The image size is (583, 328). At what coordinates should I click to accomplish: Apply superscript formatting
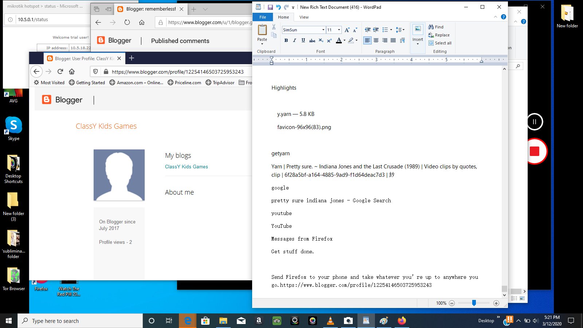click(329, 40)
